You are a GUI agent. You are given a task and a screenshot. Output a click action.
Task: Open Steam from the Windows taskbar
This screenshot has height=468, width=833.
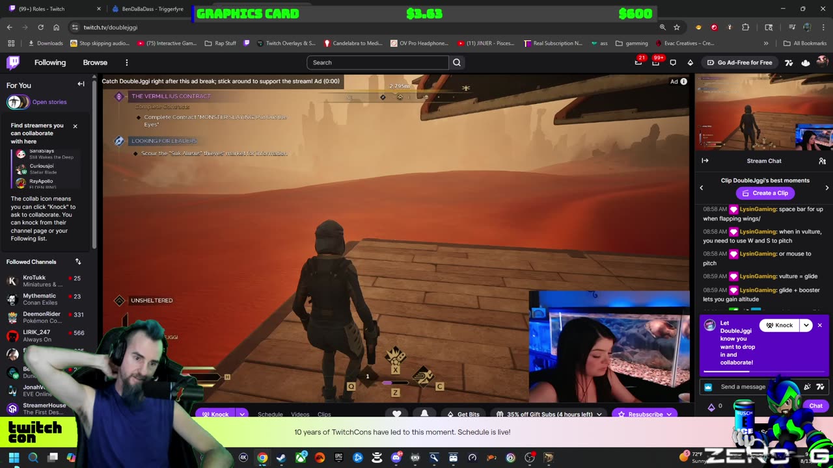tap(281, 458)
